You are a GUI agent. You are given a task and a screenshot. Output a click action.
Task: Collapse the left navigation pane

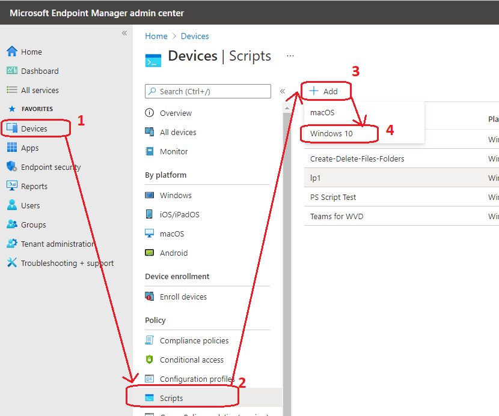[x=124, y=34]
